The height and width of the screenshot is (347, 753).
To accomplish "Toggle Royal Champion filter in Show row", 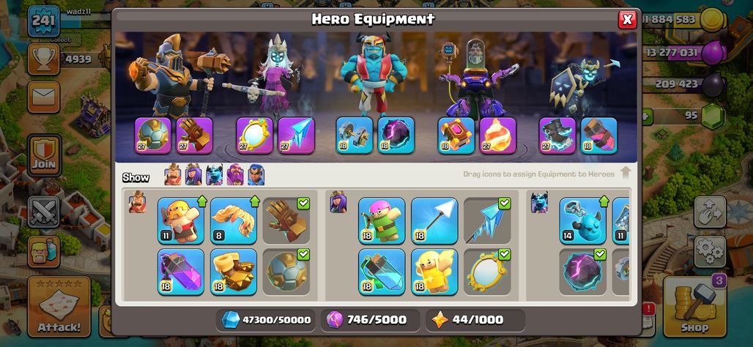I will pos(256,175).
